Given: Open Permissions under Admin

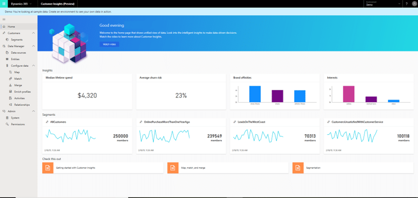Looking at the screenshot, I should [18, 124].
